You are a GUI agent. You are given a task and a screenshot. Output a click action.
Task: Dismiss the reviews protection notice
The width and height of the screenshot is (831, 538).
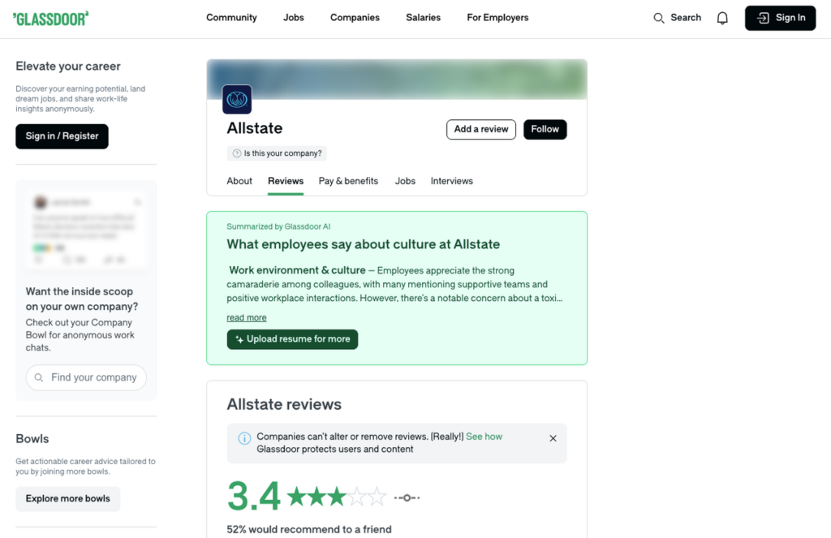(553, 438)
